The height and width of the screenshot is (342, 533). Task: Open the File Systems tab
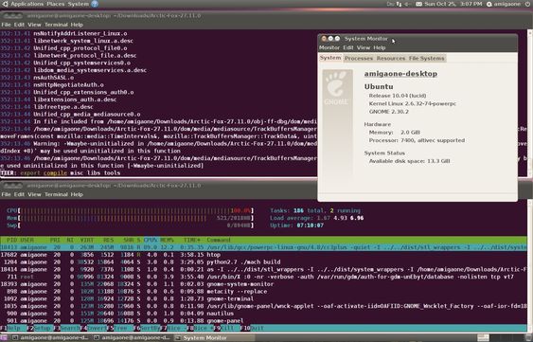[x=426, y=58]
